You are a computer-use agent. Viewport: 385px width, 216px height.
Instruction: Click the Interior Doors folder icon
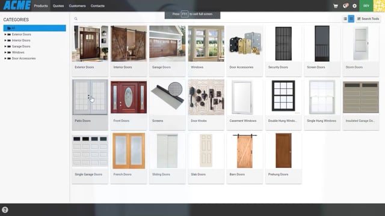pyautogui.click(x=9, y=40)
